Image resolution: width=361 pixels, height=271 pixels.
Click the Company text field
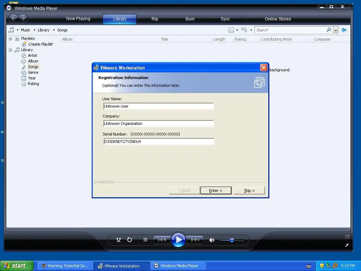[x=158, y=124]
